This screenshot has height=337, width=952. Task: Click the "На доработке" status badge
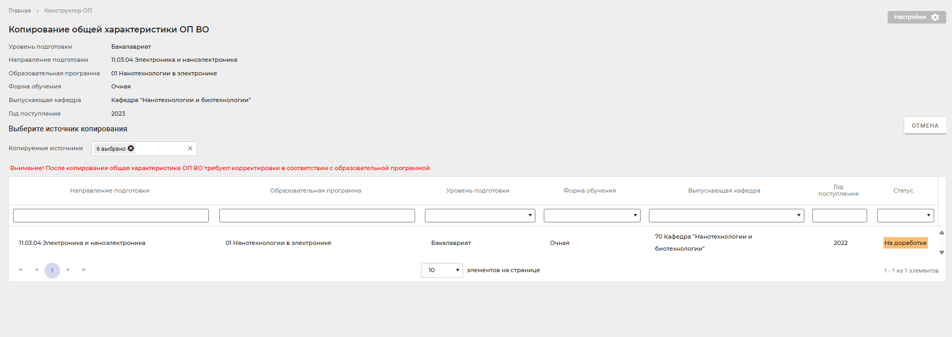click(x=905, y=243)
